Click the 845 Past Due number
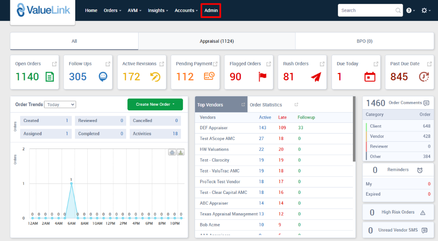The width and height of the screenshot is (438, 241). coord(399,77)
